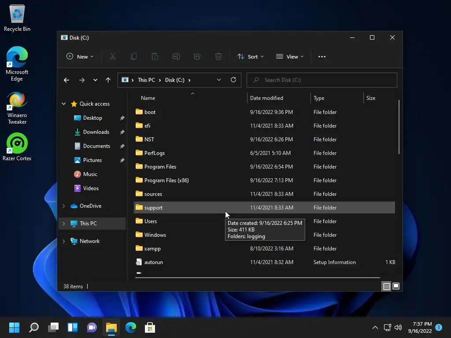451x338 pixels.
Task: Select the xampp folder
Action: tap(264, 249)
